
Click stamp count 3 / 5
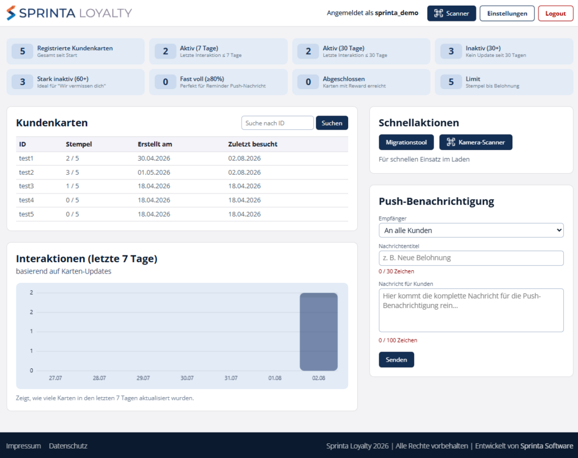click(x=72, y=173)
